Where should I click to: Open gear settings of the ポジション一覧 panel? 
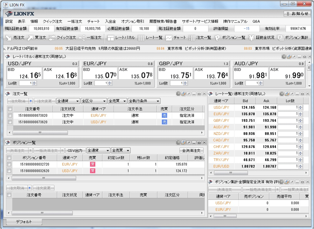click(178, 142)
